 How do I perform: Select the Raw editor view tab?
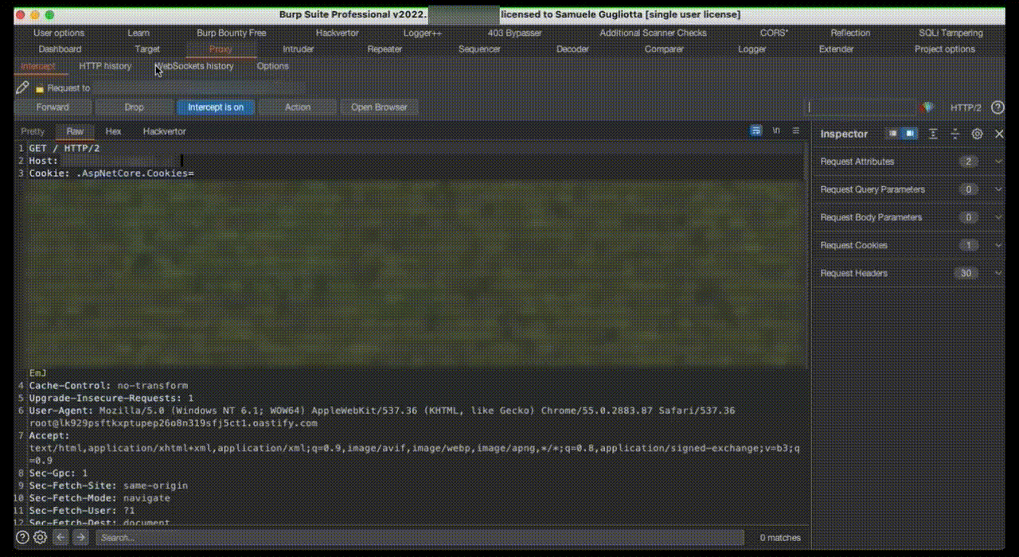(75, 131)
